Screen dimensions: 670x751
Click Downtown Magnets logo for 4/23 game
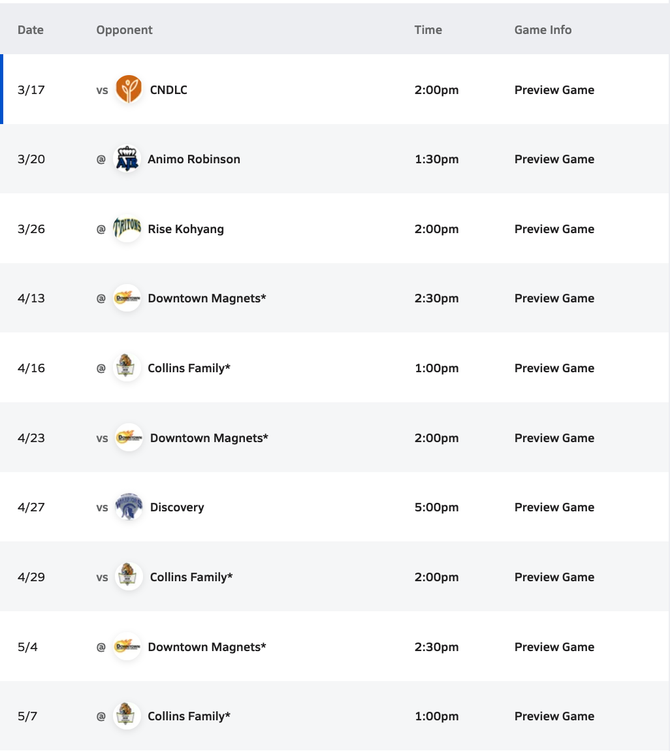(129, 438)
